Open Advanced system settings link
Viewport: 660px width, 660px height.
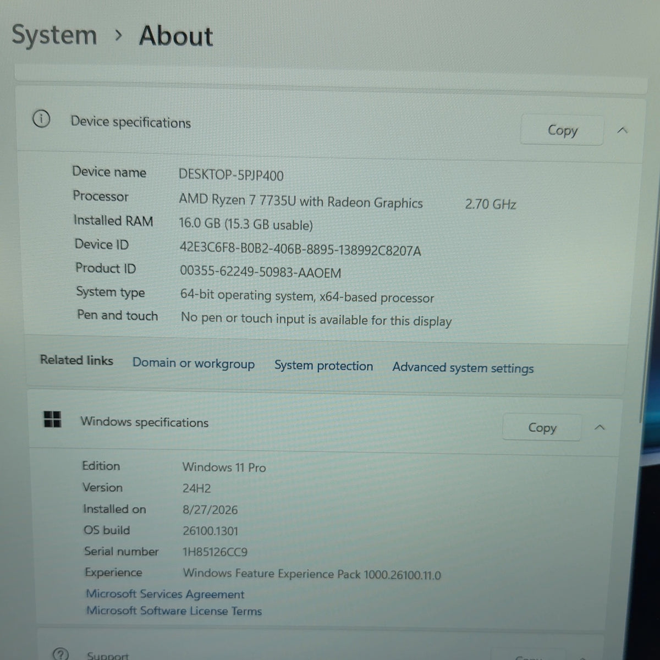pos(463,368)
